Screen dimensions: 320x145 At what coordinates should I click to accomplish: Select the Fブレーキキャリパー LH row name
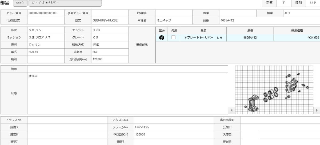(203, 38)
